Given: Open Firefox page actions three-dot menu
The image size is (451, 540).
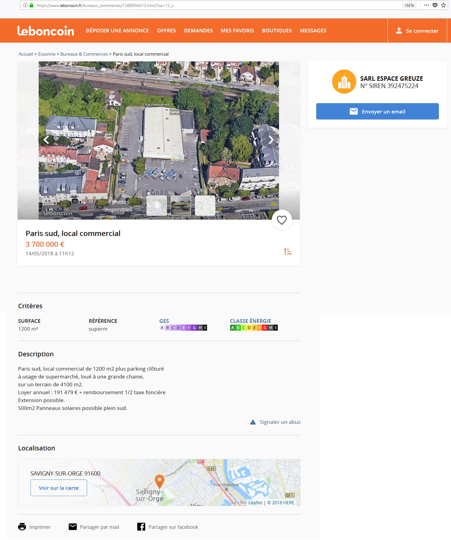Looking at the screenshot, I should point(426,5).
